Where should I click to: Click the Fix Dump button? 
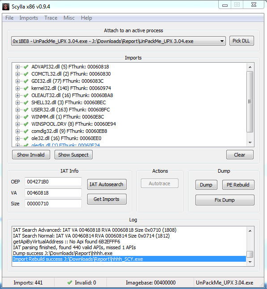pos(225,200)
